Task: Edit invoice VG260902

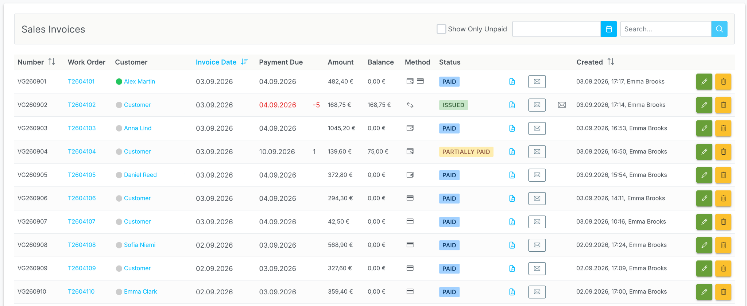Action: point(704,105)
